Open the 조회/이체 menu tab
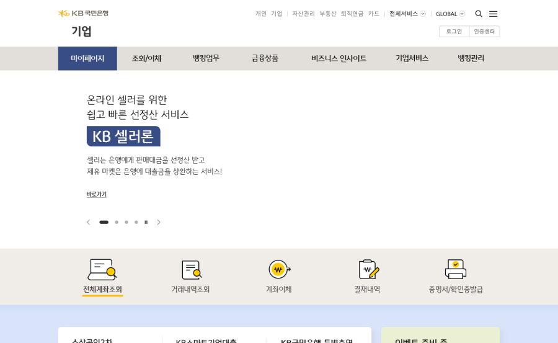This screenshot has width=558, height=343. pyautogui.click(x=146, y=58)
